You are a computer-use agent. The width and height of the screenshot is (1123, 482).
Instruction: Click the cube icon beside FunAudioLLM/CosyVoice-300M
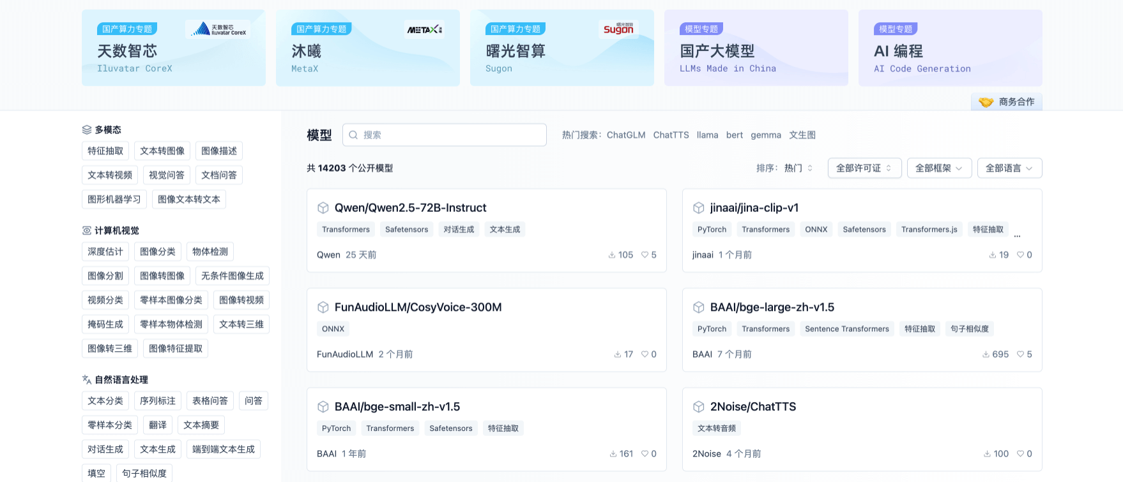pos(323,308)
